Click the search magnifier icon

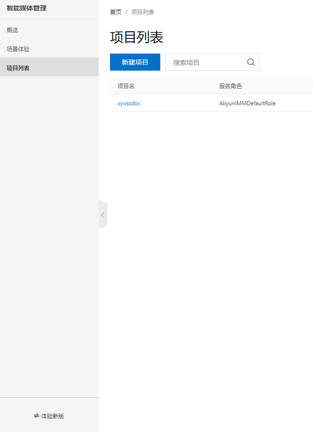[251, 62]
